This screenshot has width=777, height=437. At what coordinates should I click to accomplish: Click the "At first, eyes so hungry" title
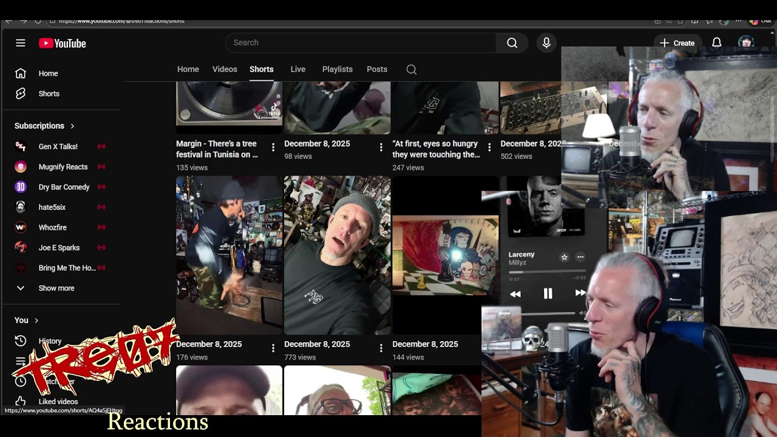[436, 149]
